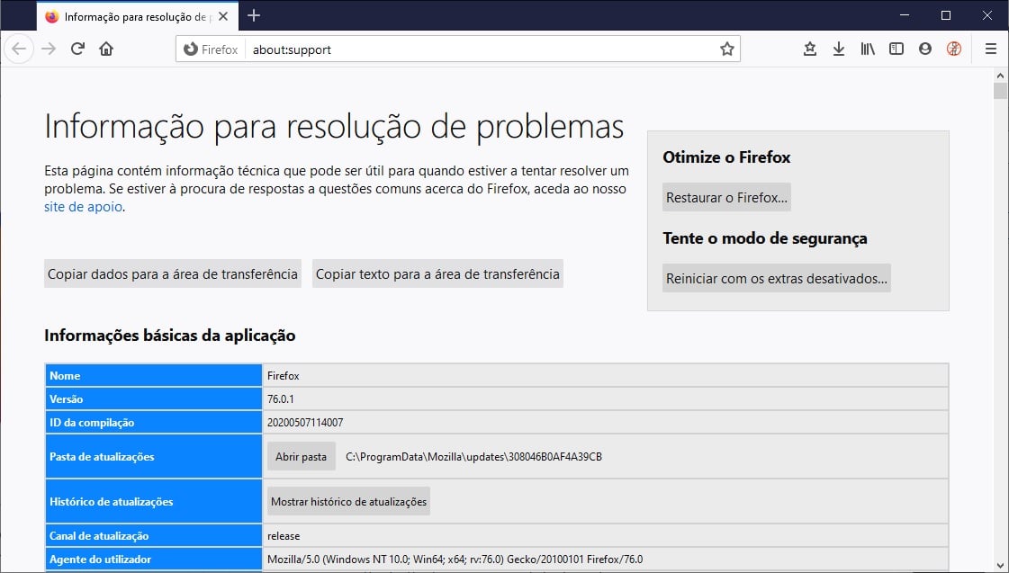Go back to the previous page

click(19, 49)
